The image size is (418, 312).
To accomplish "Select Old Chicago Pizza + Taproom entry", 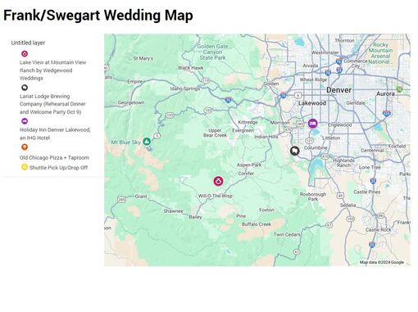I will 54,157.
